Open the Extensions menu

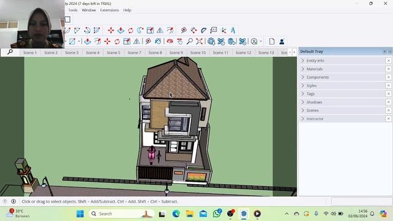point(109,10)
